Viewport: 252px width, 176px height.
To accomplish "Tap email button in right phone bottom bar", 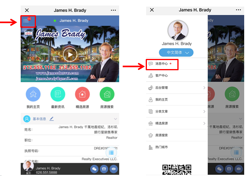I will (239, 169).
